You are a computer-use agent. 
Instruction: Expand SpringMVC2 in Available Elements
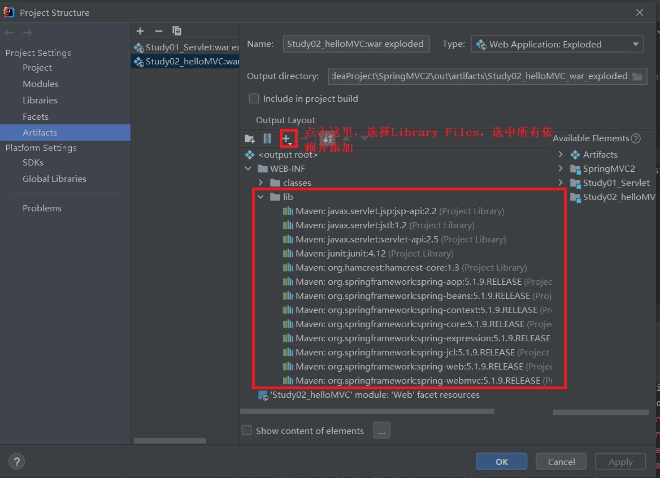coord(561,169)
